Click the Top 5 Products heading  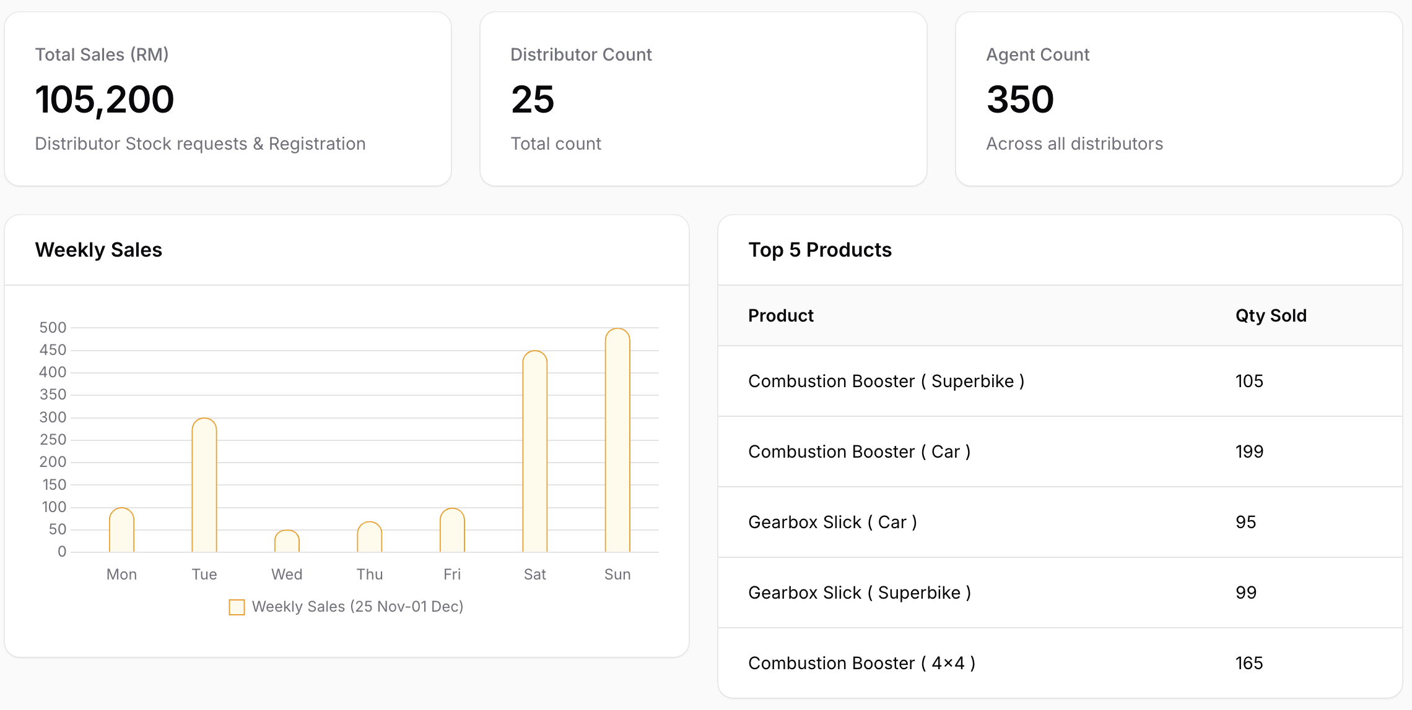[819, 250]
